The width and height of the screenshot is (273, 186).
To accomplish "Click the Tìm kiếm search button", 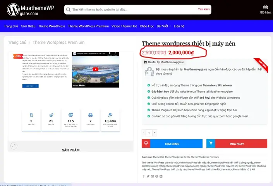I will [x=204, y=9].
